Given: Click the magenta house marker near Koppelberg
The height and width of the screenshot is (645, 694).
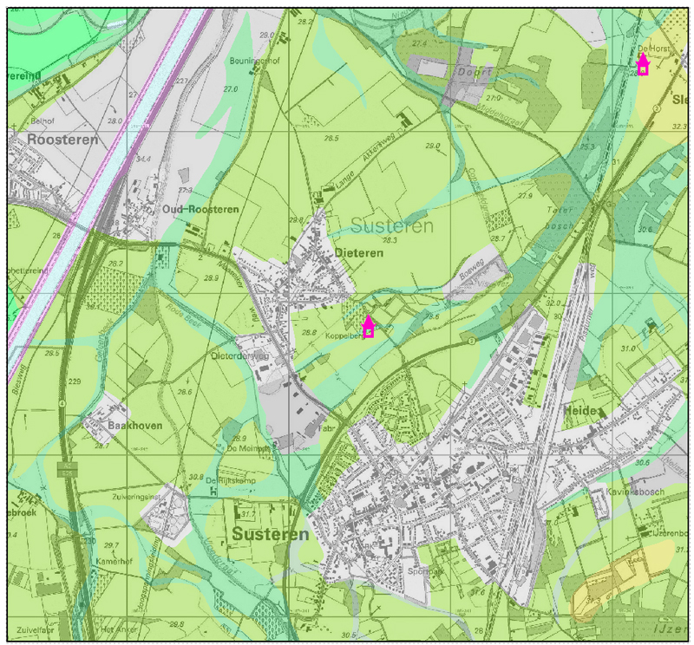Looking at the screenshot, I should coord(368,327).
